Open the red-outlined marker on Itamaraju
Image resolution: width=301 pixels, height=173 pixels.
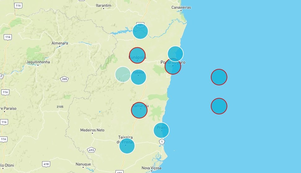pos(139,110)
